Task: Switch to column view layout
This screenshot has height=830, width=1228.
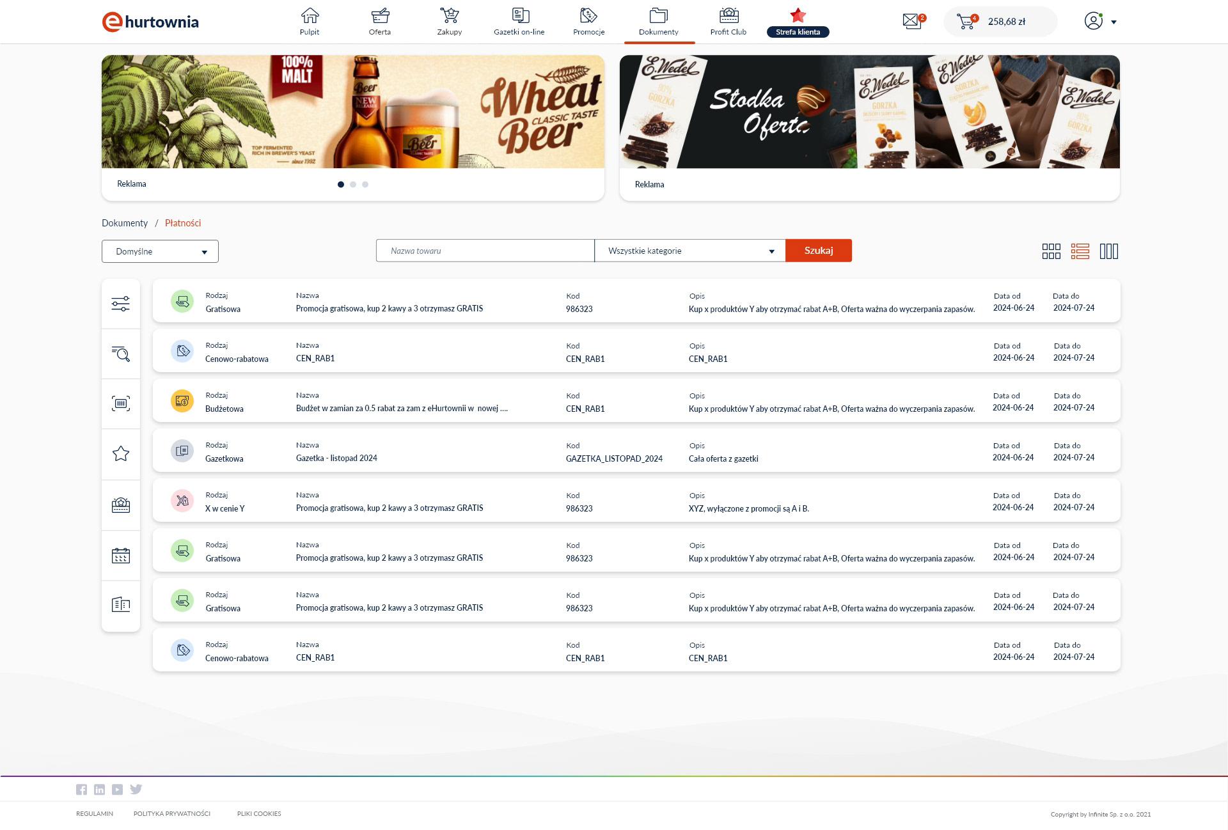Action: click(x=1108, y=251)
